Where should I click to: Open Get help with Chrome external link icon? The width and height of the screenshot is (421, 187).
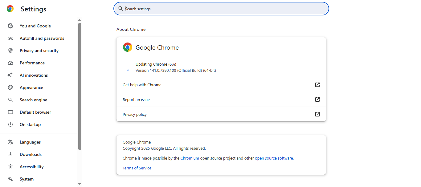click(317, 85)
